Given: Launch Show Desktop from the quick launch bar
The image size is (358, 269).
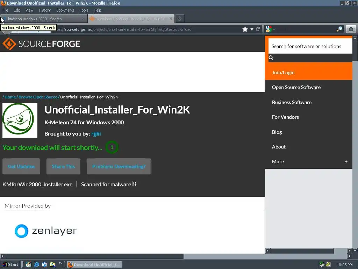Looking at the screenshot, I should point(28,265).
